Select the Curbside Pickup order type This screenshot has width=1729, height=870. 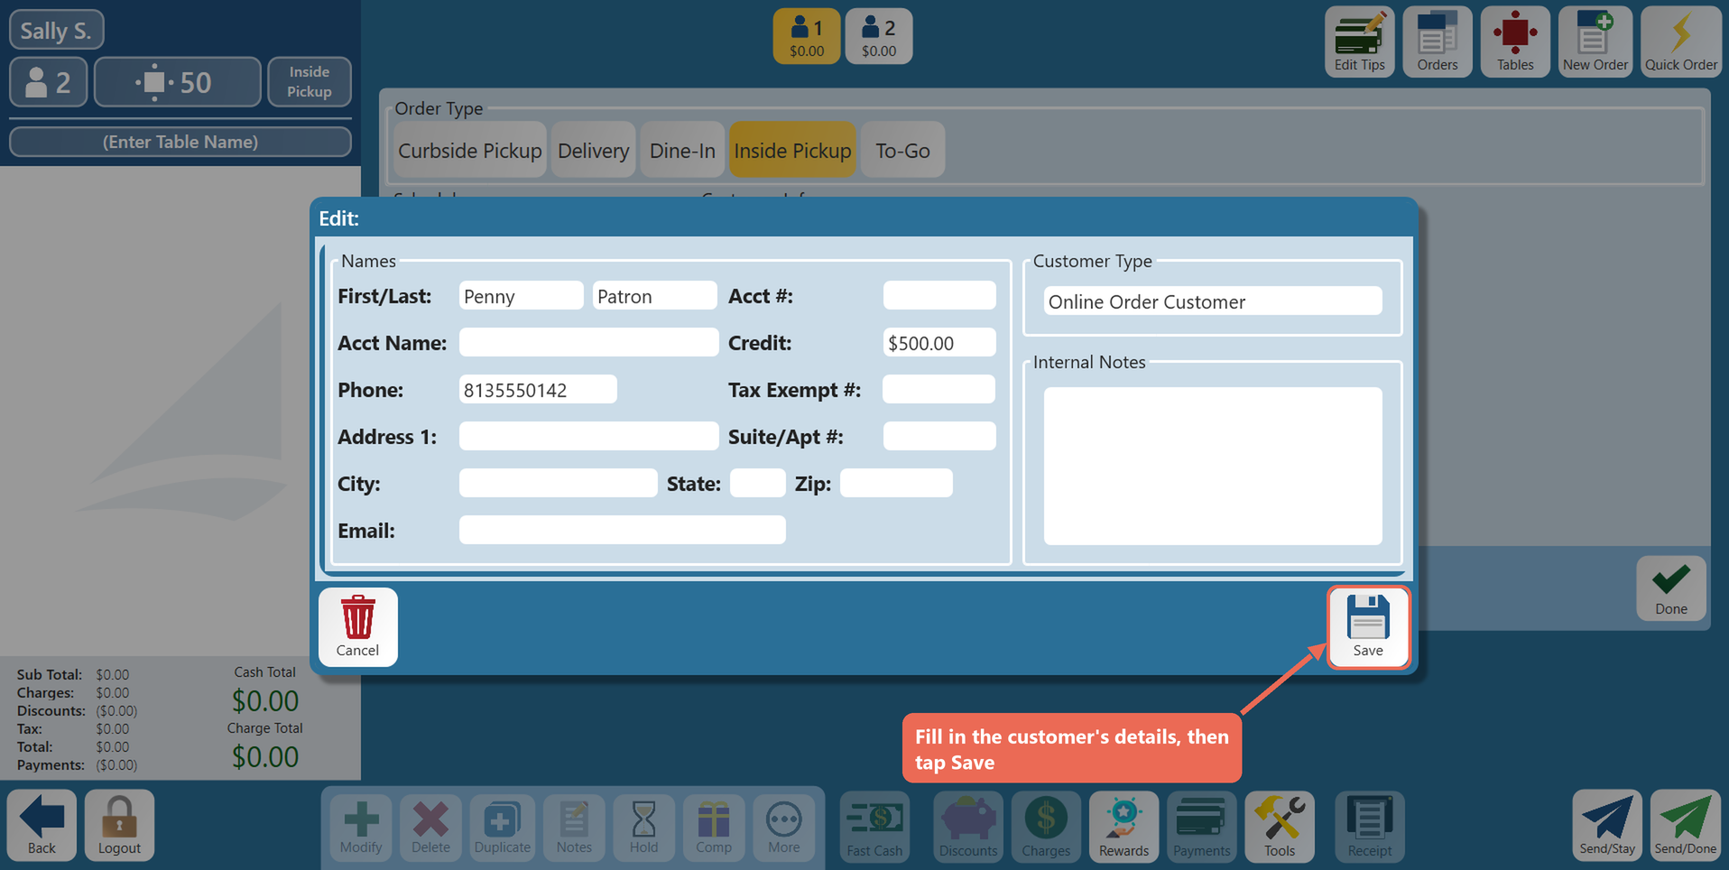pyautogui.click(x=470, y=150)
